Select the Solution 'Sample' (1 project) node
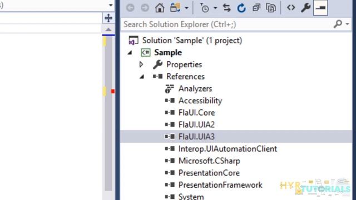The height and width of the screenshot is (200, 356). [x=192, y=41]
